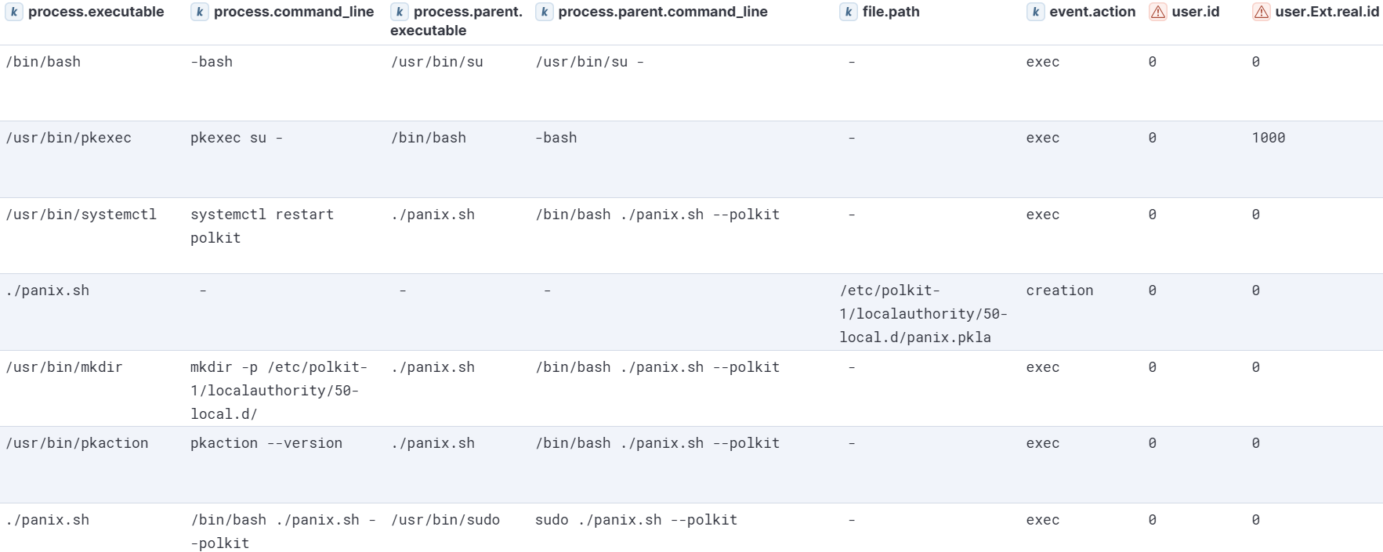Click keyword icon beside process.parent.command_line header
This screenshot has width=1383, height=552.
pos(544,12)
